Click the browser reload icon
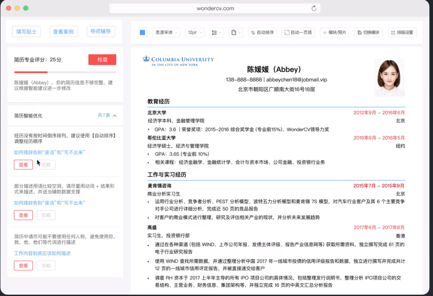Screen dimensions: 433x296 pyautogui.click(x=314, y=8)
